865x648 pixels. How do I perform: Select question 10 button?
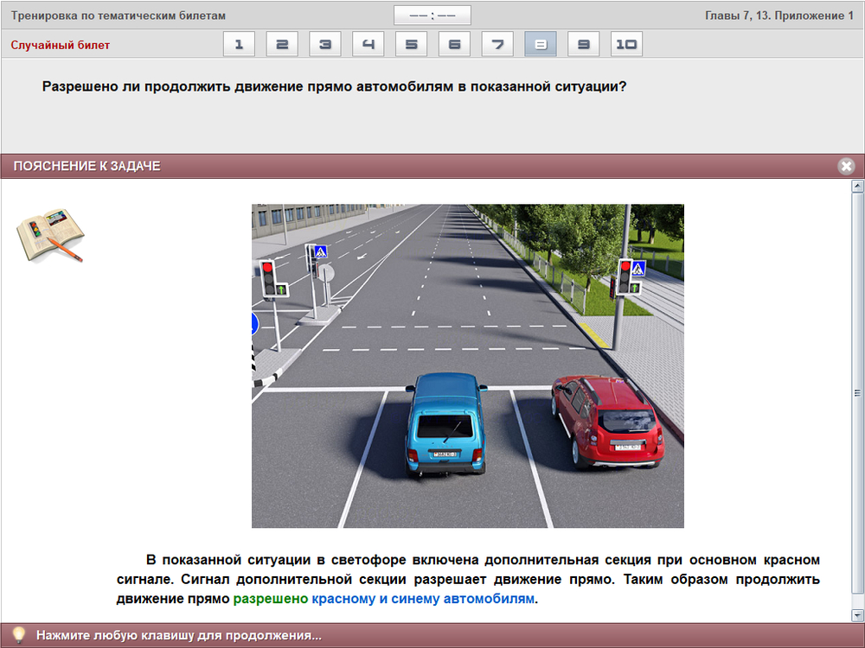pyautogui.click(x=626, y=45)
